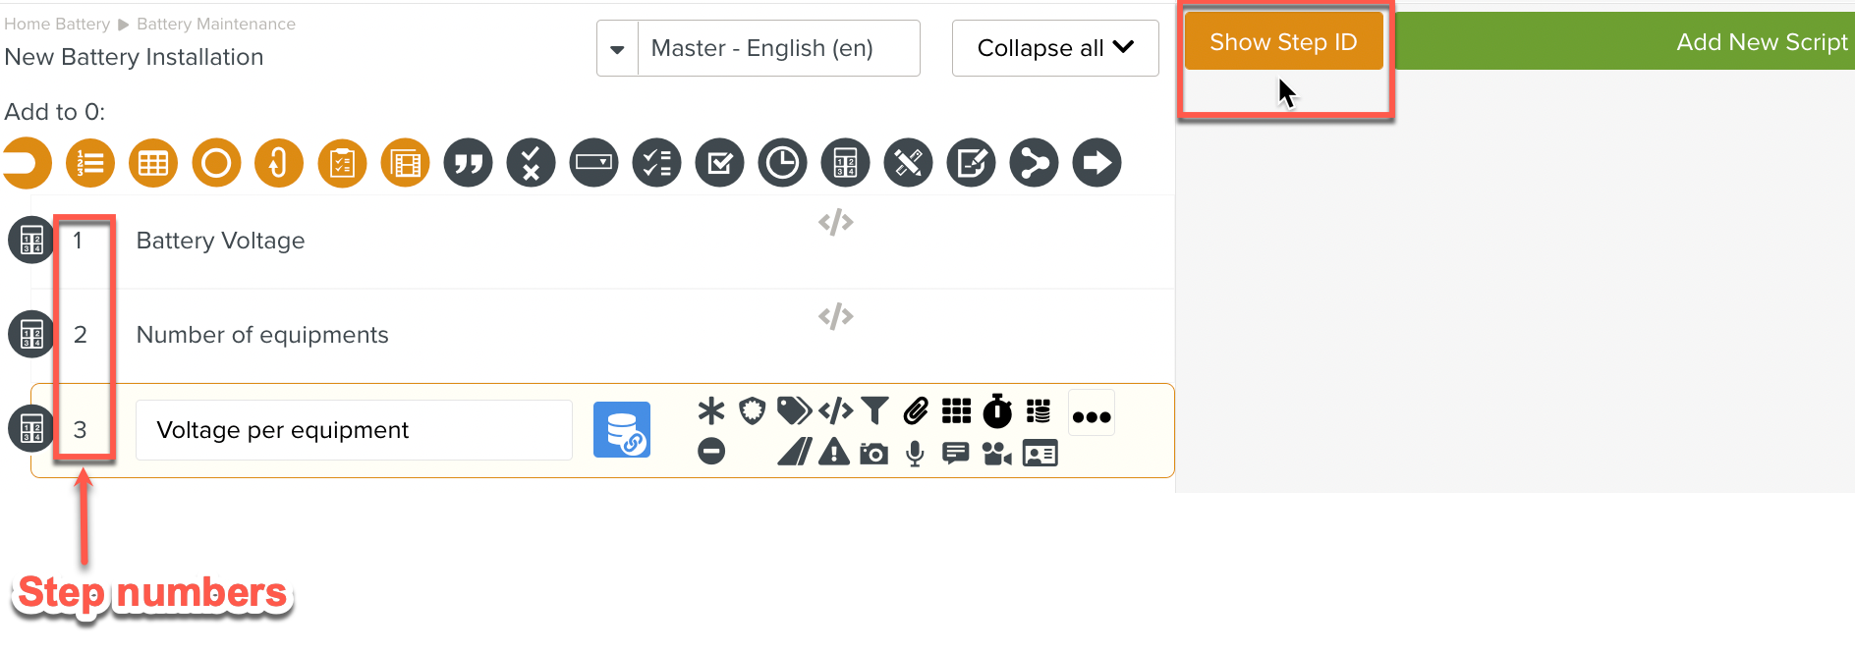1855x652 pixels.
Task: Open the three-dots more options menu
Action: (1091, 416)
